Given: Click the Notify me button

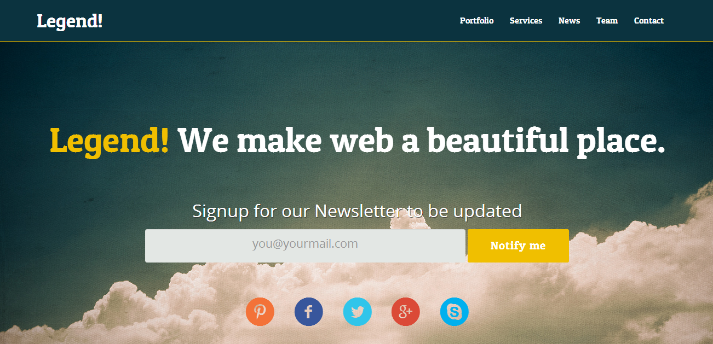Looking at the screenshot, I should (x=518, y=246).
